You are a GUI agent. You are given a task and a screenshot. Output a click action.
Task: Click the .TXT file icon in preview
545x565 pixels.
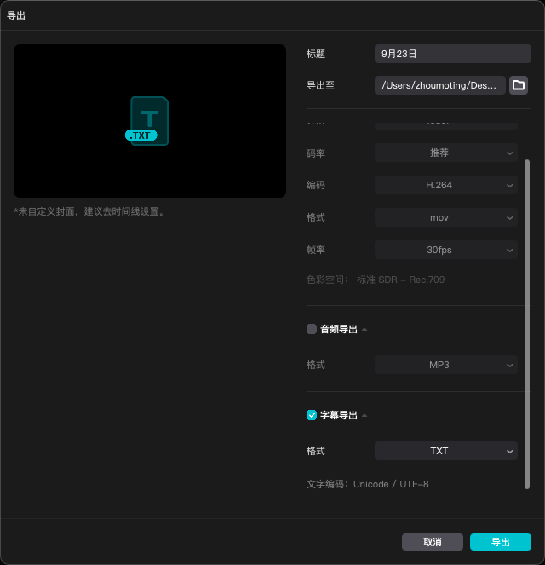(x=149, y=121)
